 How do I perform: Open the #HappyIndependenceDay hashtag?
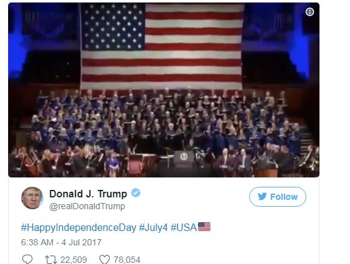click(x=78, y=228)
